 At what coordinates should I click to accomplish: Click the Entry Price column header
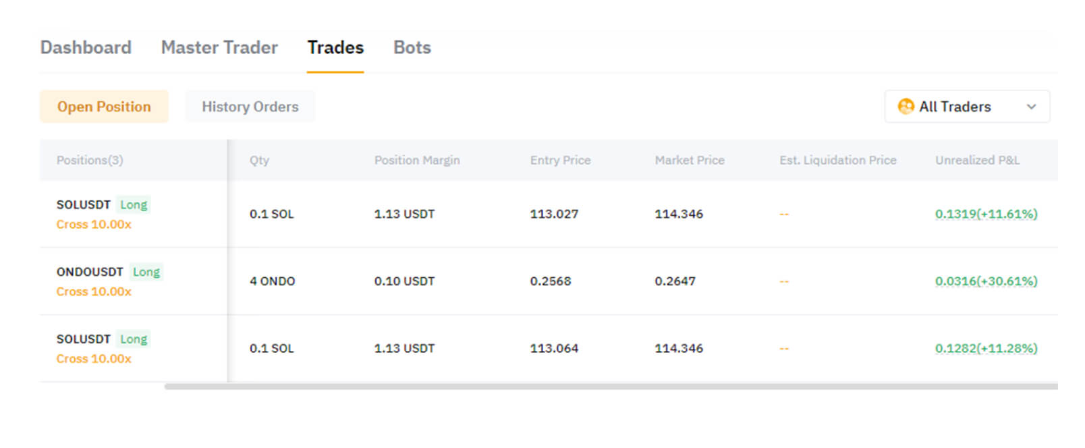click(x=560, y=161)
